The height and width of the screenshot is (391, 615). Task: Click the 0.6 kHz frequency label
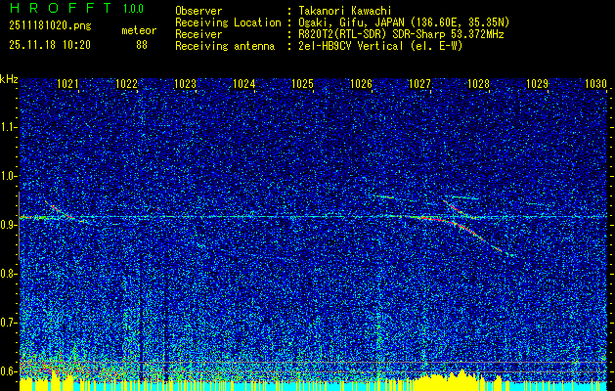tap(8, 371)
